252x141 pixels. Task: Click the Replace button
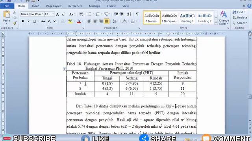240,18
